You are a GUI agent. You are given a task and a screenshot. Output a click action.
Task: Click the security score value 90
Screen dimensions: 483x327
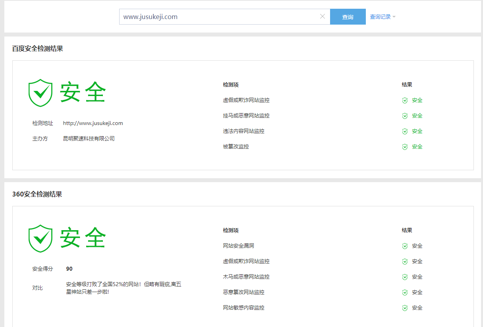tap(69, 269)
